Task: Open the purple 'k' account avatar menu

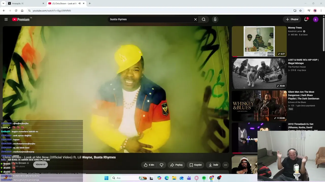Action: [316, 19]
